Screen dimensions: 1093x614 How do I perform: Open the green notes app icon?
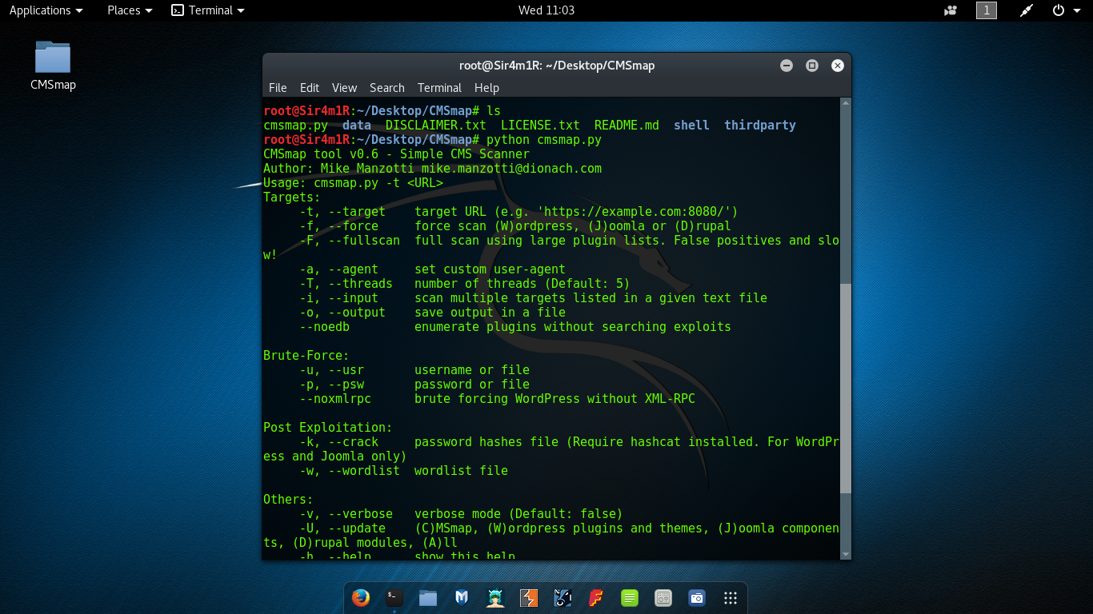point(630,597)
